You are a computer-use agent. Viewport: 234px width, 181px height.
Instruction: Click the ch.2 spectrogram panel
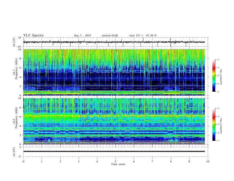pyautogui.click(x=114, y=121)
